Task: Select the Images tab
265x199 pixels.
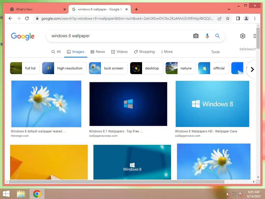Action: (x=76, y=52)
